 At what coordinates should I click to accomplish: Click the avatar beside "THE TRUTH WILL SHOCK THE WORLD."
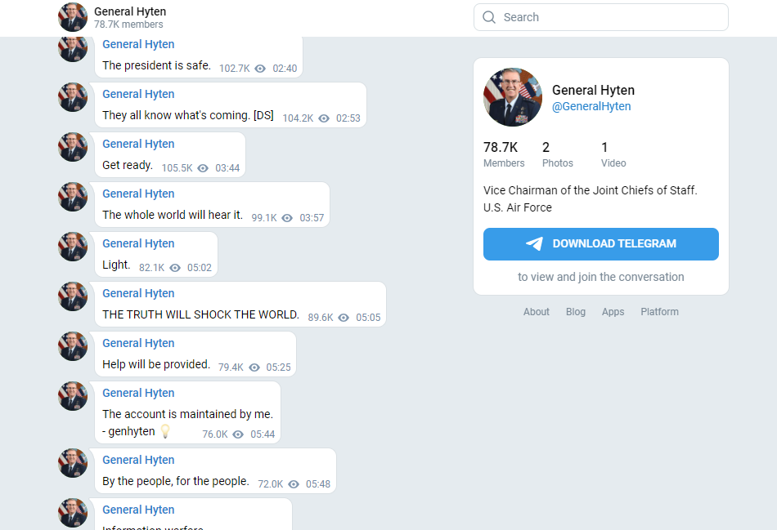[x=73, y=296]
